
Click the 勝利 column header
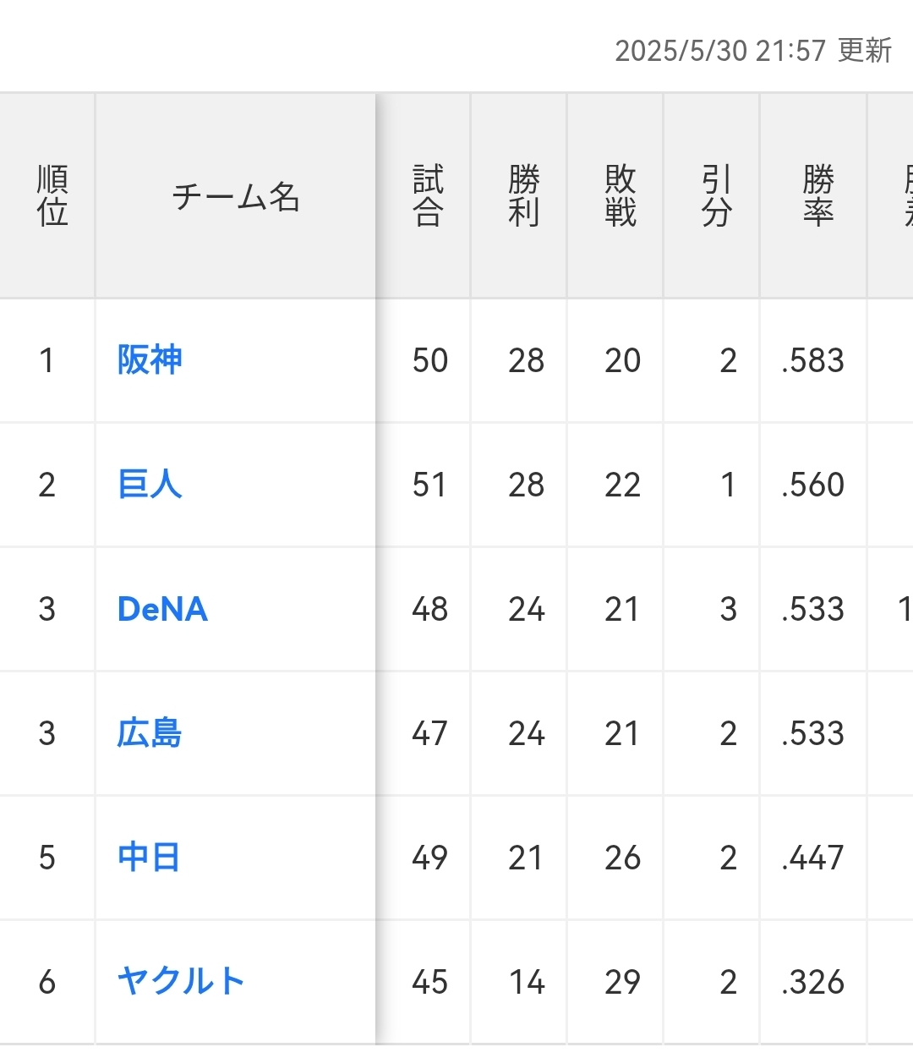tap(524, 196)
